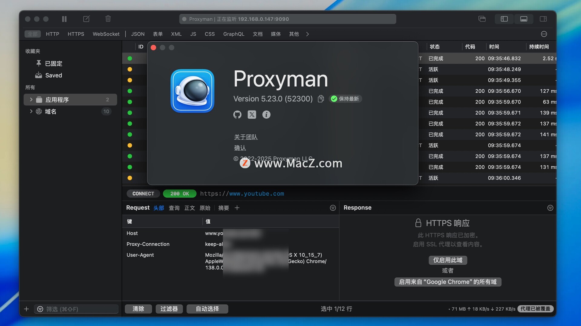Select the row with time 09:35:56.670
The width and height of the screenshot is (581, 326).
click(339, 91)
